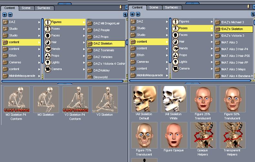Apply the Figure 25% Translucent preset

tap(203, 99)
